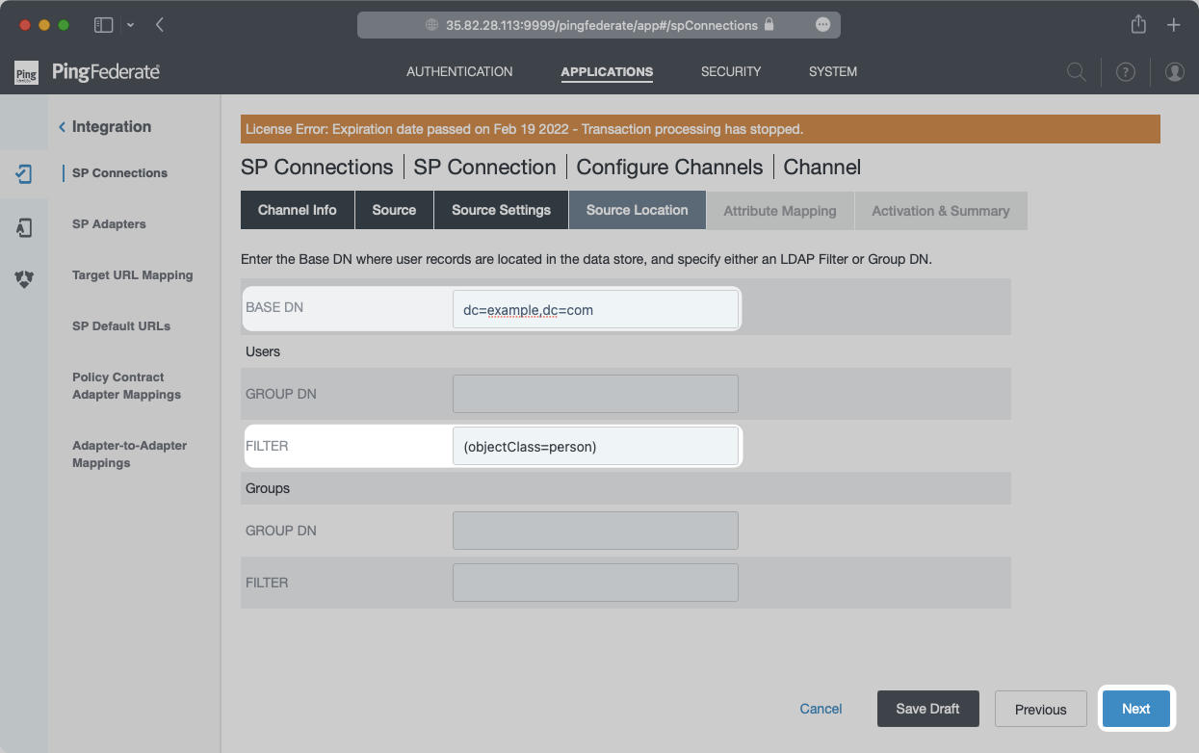The width and height of the screenshot is (1199, 753).
Task: Switch to the Channel Info tab
Action: 297,210
